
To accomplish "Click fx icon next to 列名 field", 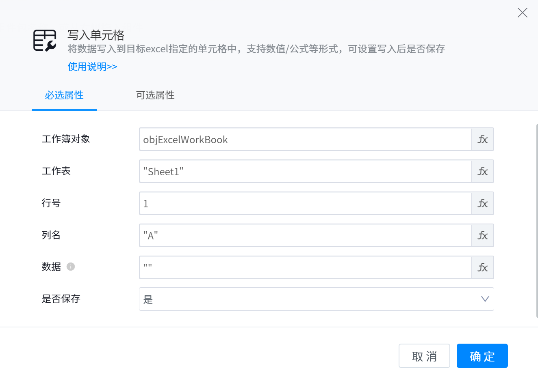I will click(x=483, y=235).
